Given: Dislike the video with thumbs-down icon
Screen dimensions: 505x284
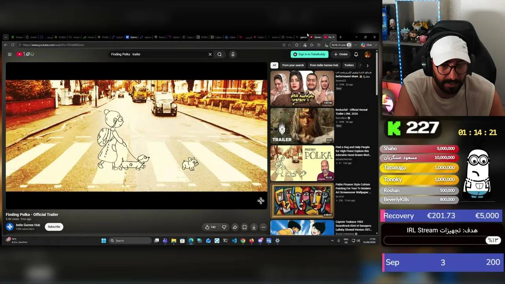Looking at the screenshot, I should [x=224, y=227].
